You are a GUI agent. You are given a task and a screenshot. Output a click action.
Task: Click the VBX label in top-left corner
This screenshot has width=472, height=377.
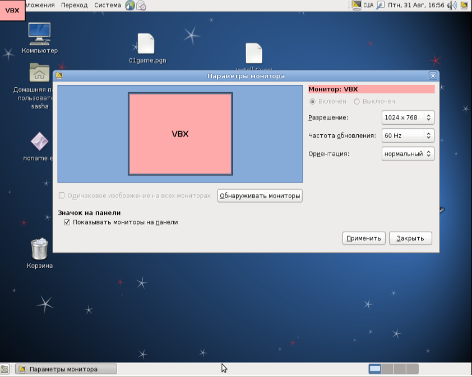pos(12,10)
